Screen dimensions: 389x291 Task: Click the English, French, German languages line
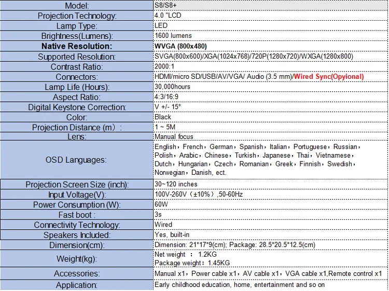point(257,147)
